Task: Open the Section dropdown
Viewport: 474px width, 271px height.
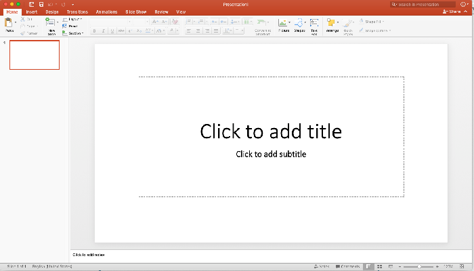Action: (73, 33)
